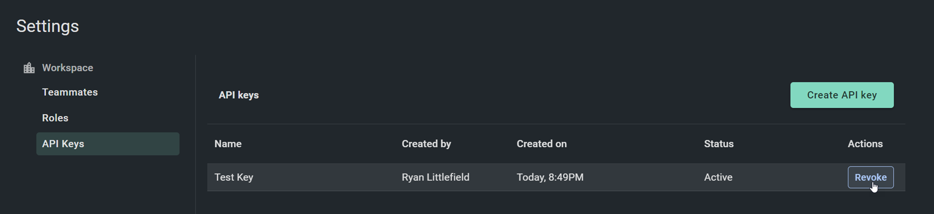Click the Settings page title
Viewport: 934px width, 214px height.
(x=48, y=26)
